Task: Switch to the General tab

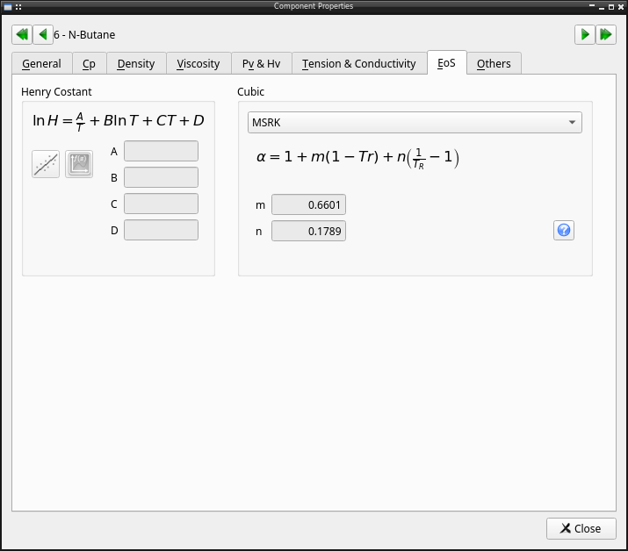Action: click(x=42, y=64)
